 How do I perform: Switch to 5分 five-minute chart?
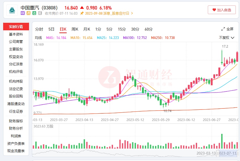click(x=110, y=29)
